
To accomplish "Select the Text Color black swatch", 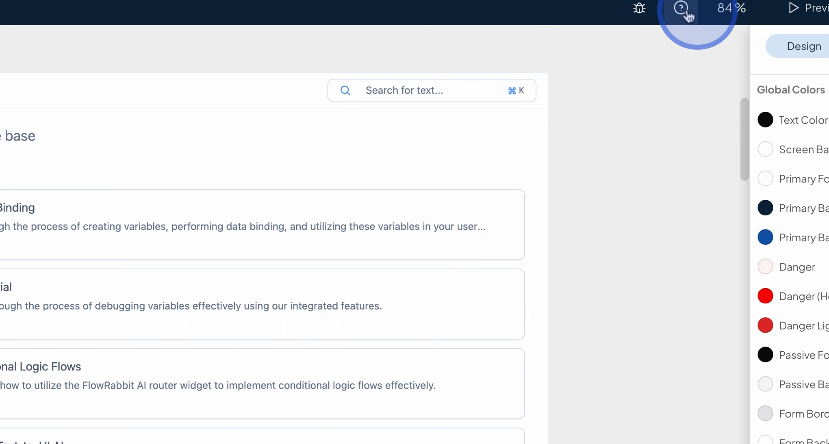I will tap(765, 120).
